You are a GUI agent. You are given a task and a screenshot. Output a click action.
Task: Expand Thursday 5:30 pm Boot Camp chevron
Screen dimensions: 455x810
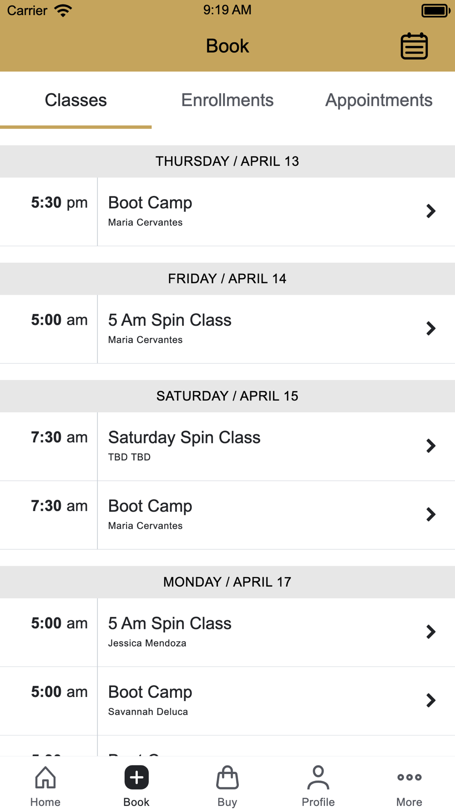(430, 211)
